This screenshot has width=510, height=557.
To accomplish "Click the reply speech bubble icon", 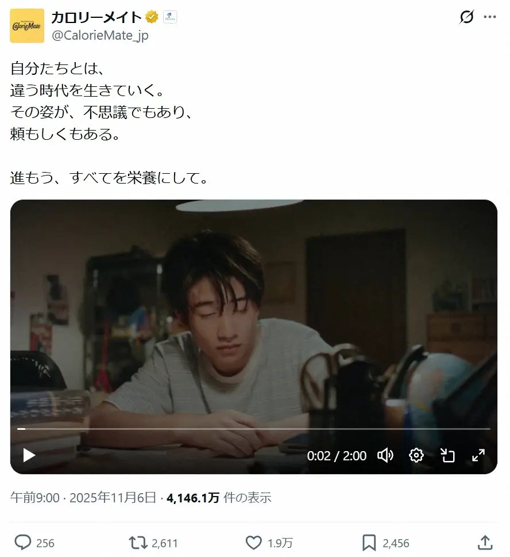I will tap(23, 543).
